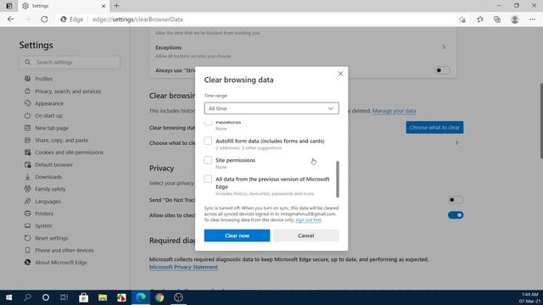Close the Settings tab
The width and height of the screenshot is (543, 305).
[x=104, y=6]
